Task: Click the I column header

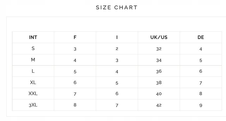Action: [x=117, y=37]
